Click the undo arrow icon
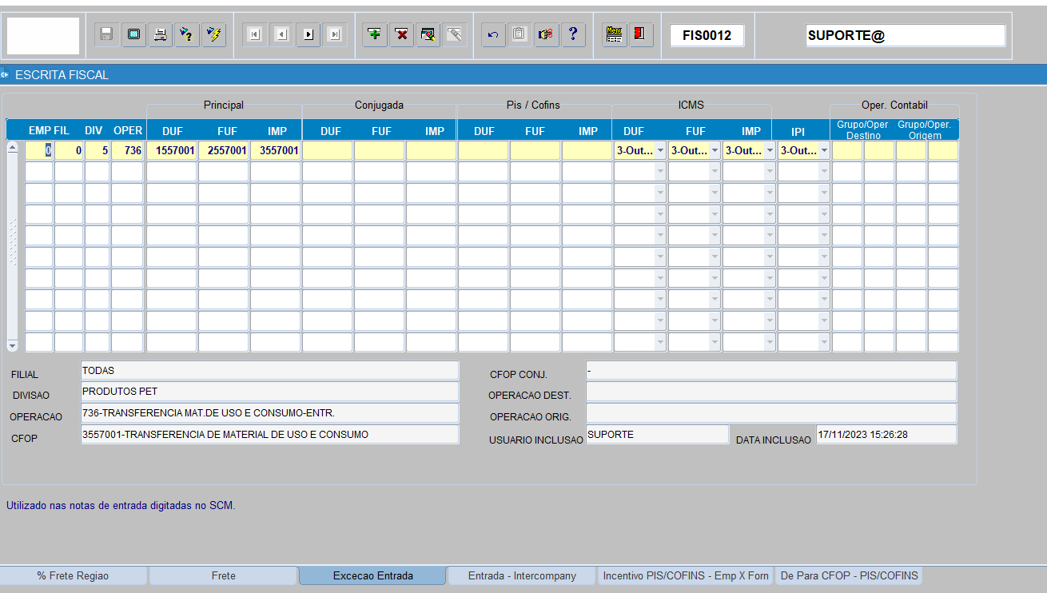1047x593 pixels. (493, 34)
